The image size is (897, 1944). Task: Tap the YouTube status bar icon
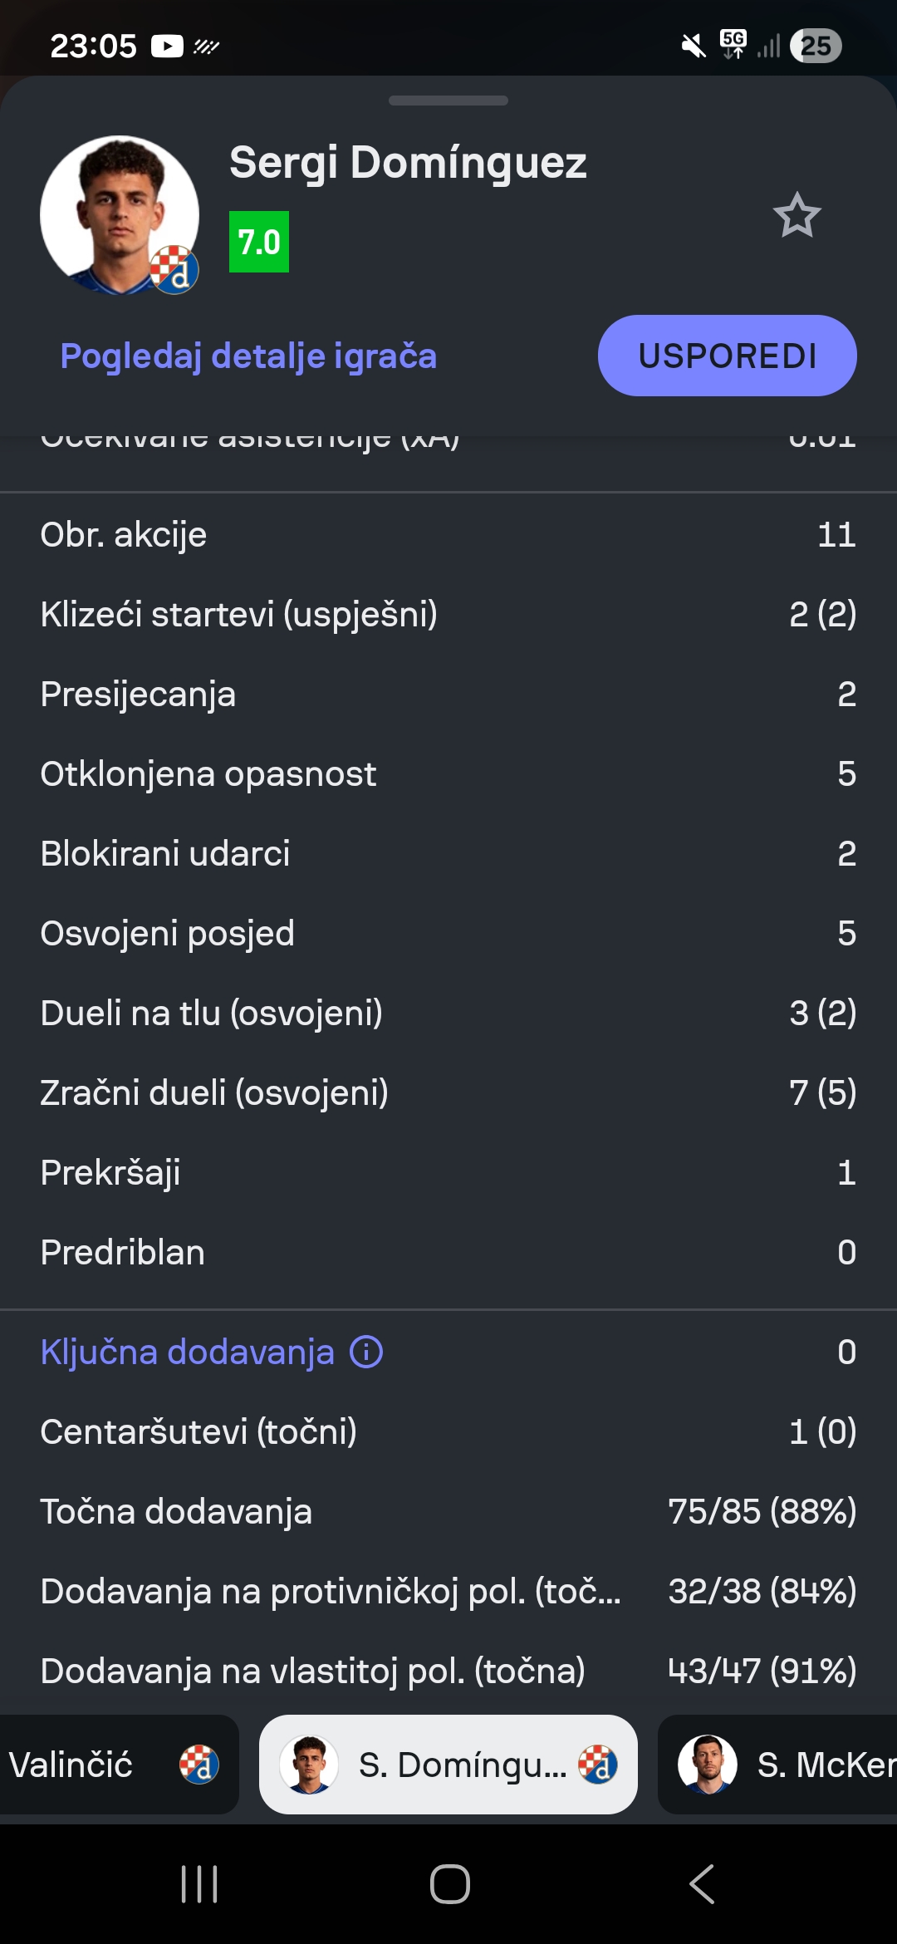[167, 47]
